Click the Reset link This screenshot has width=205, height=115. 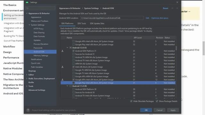[165, 8]
